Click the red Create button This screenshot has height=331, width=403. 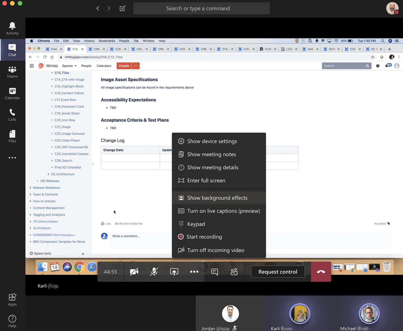pyautogui.click(x=124, y=66)
